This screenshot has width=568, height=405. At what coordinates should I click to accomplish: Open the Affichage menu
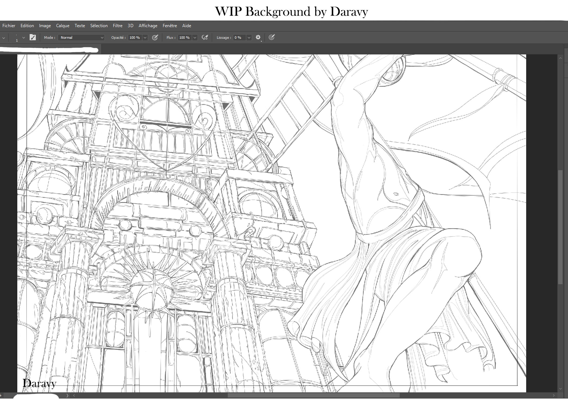[148, 26]
